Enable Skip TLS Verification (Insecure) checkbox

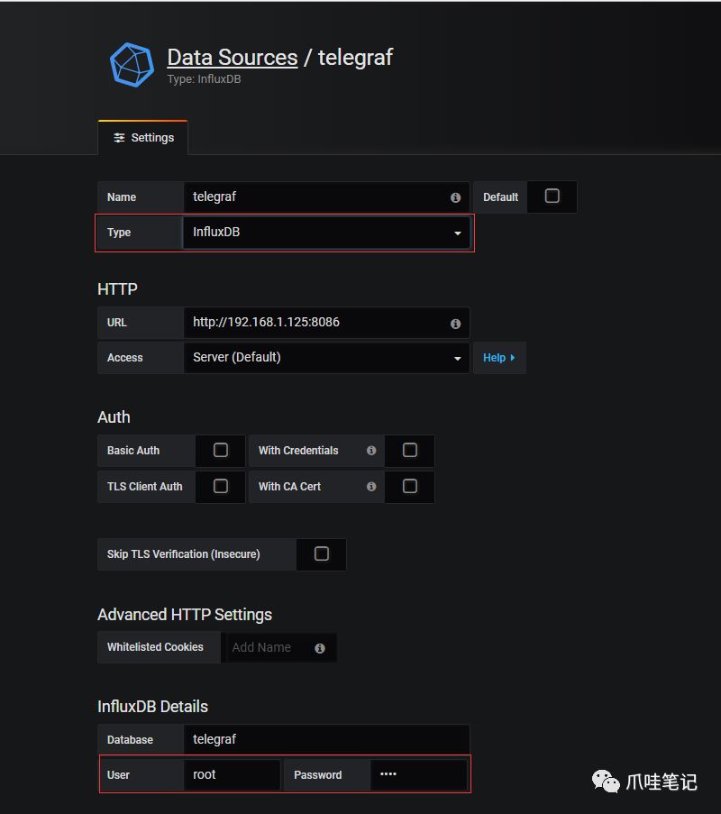[x=322, y=553]
